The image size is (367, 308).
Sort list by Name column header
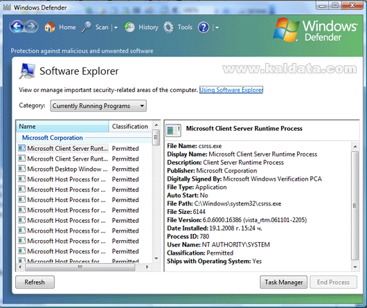[62, 126]
